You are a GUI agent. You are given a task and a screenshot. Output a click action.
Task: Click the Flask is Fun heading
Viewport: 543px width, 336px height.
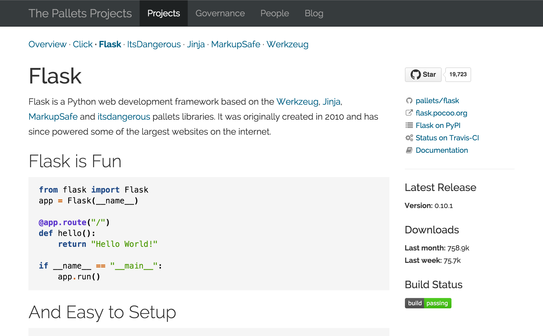point(75,161)
